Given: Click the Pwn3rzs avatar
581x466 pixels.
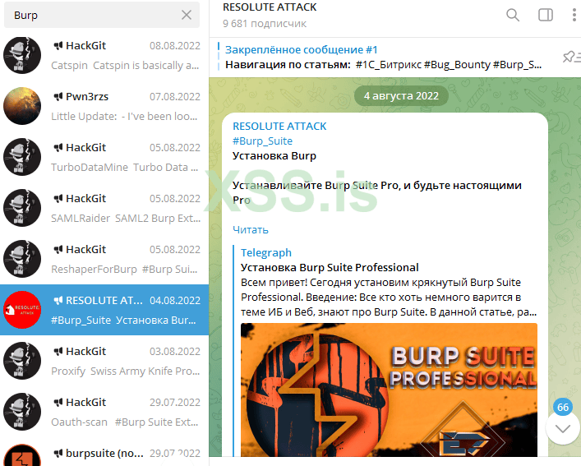Looking at the screenshot, I should tap(22, 106).
